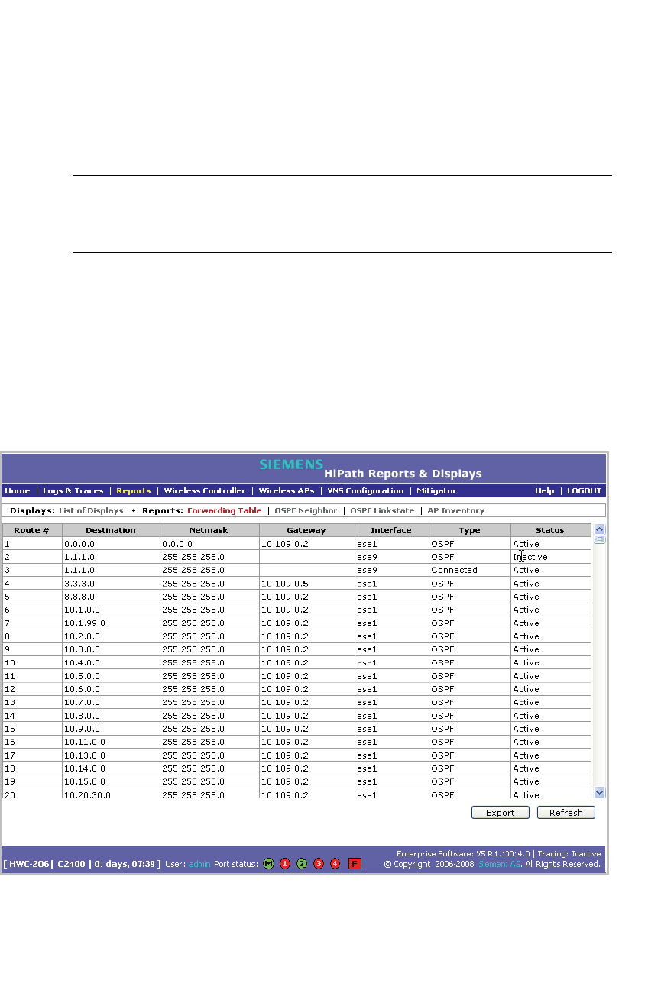
Task: Click gateway 10.109.0.5 cell
Action: [306, 584]
